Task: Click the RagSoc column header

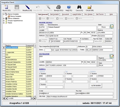Action: (16, 46)
